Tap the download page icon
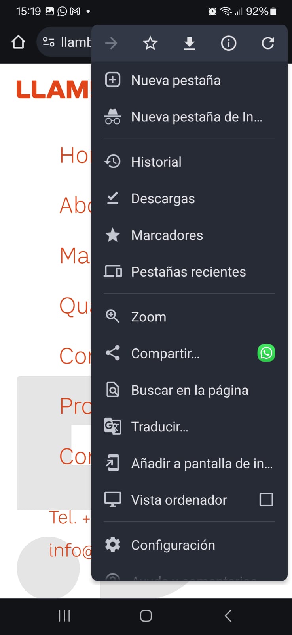Screen dimensions: 292x635 [x=190, y=43]
